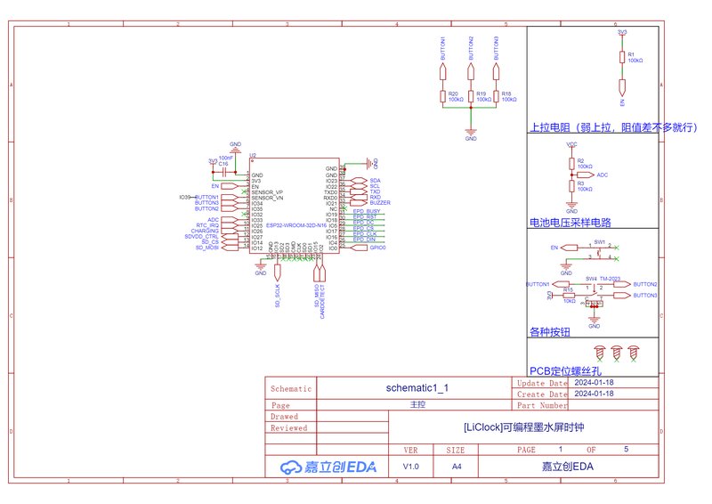Click the 3V3 power symbol above R1
The height and width of the screenshot is (504, 712).
click(x=622, y=34)
